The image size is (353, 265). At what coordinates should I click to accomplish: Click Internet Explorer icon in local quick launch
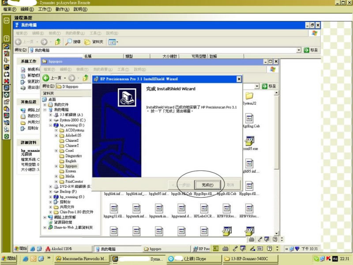pos(26,259)
